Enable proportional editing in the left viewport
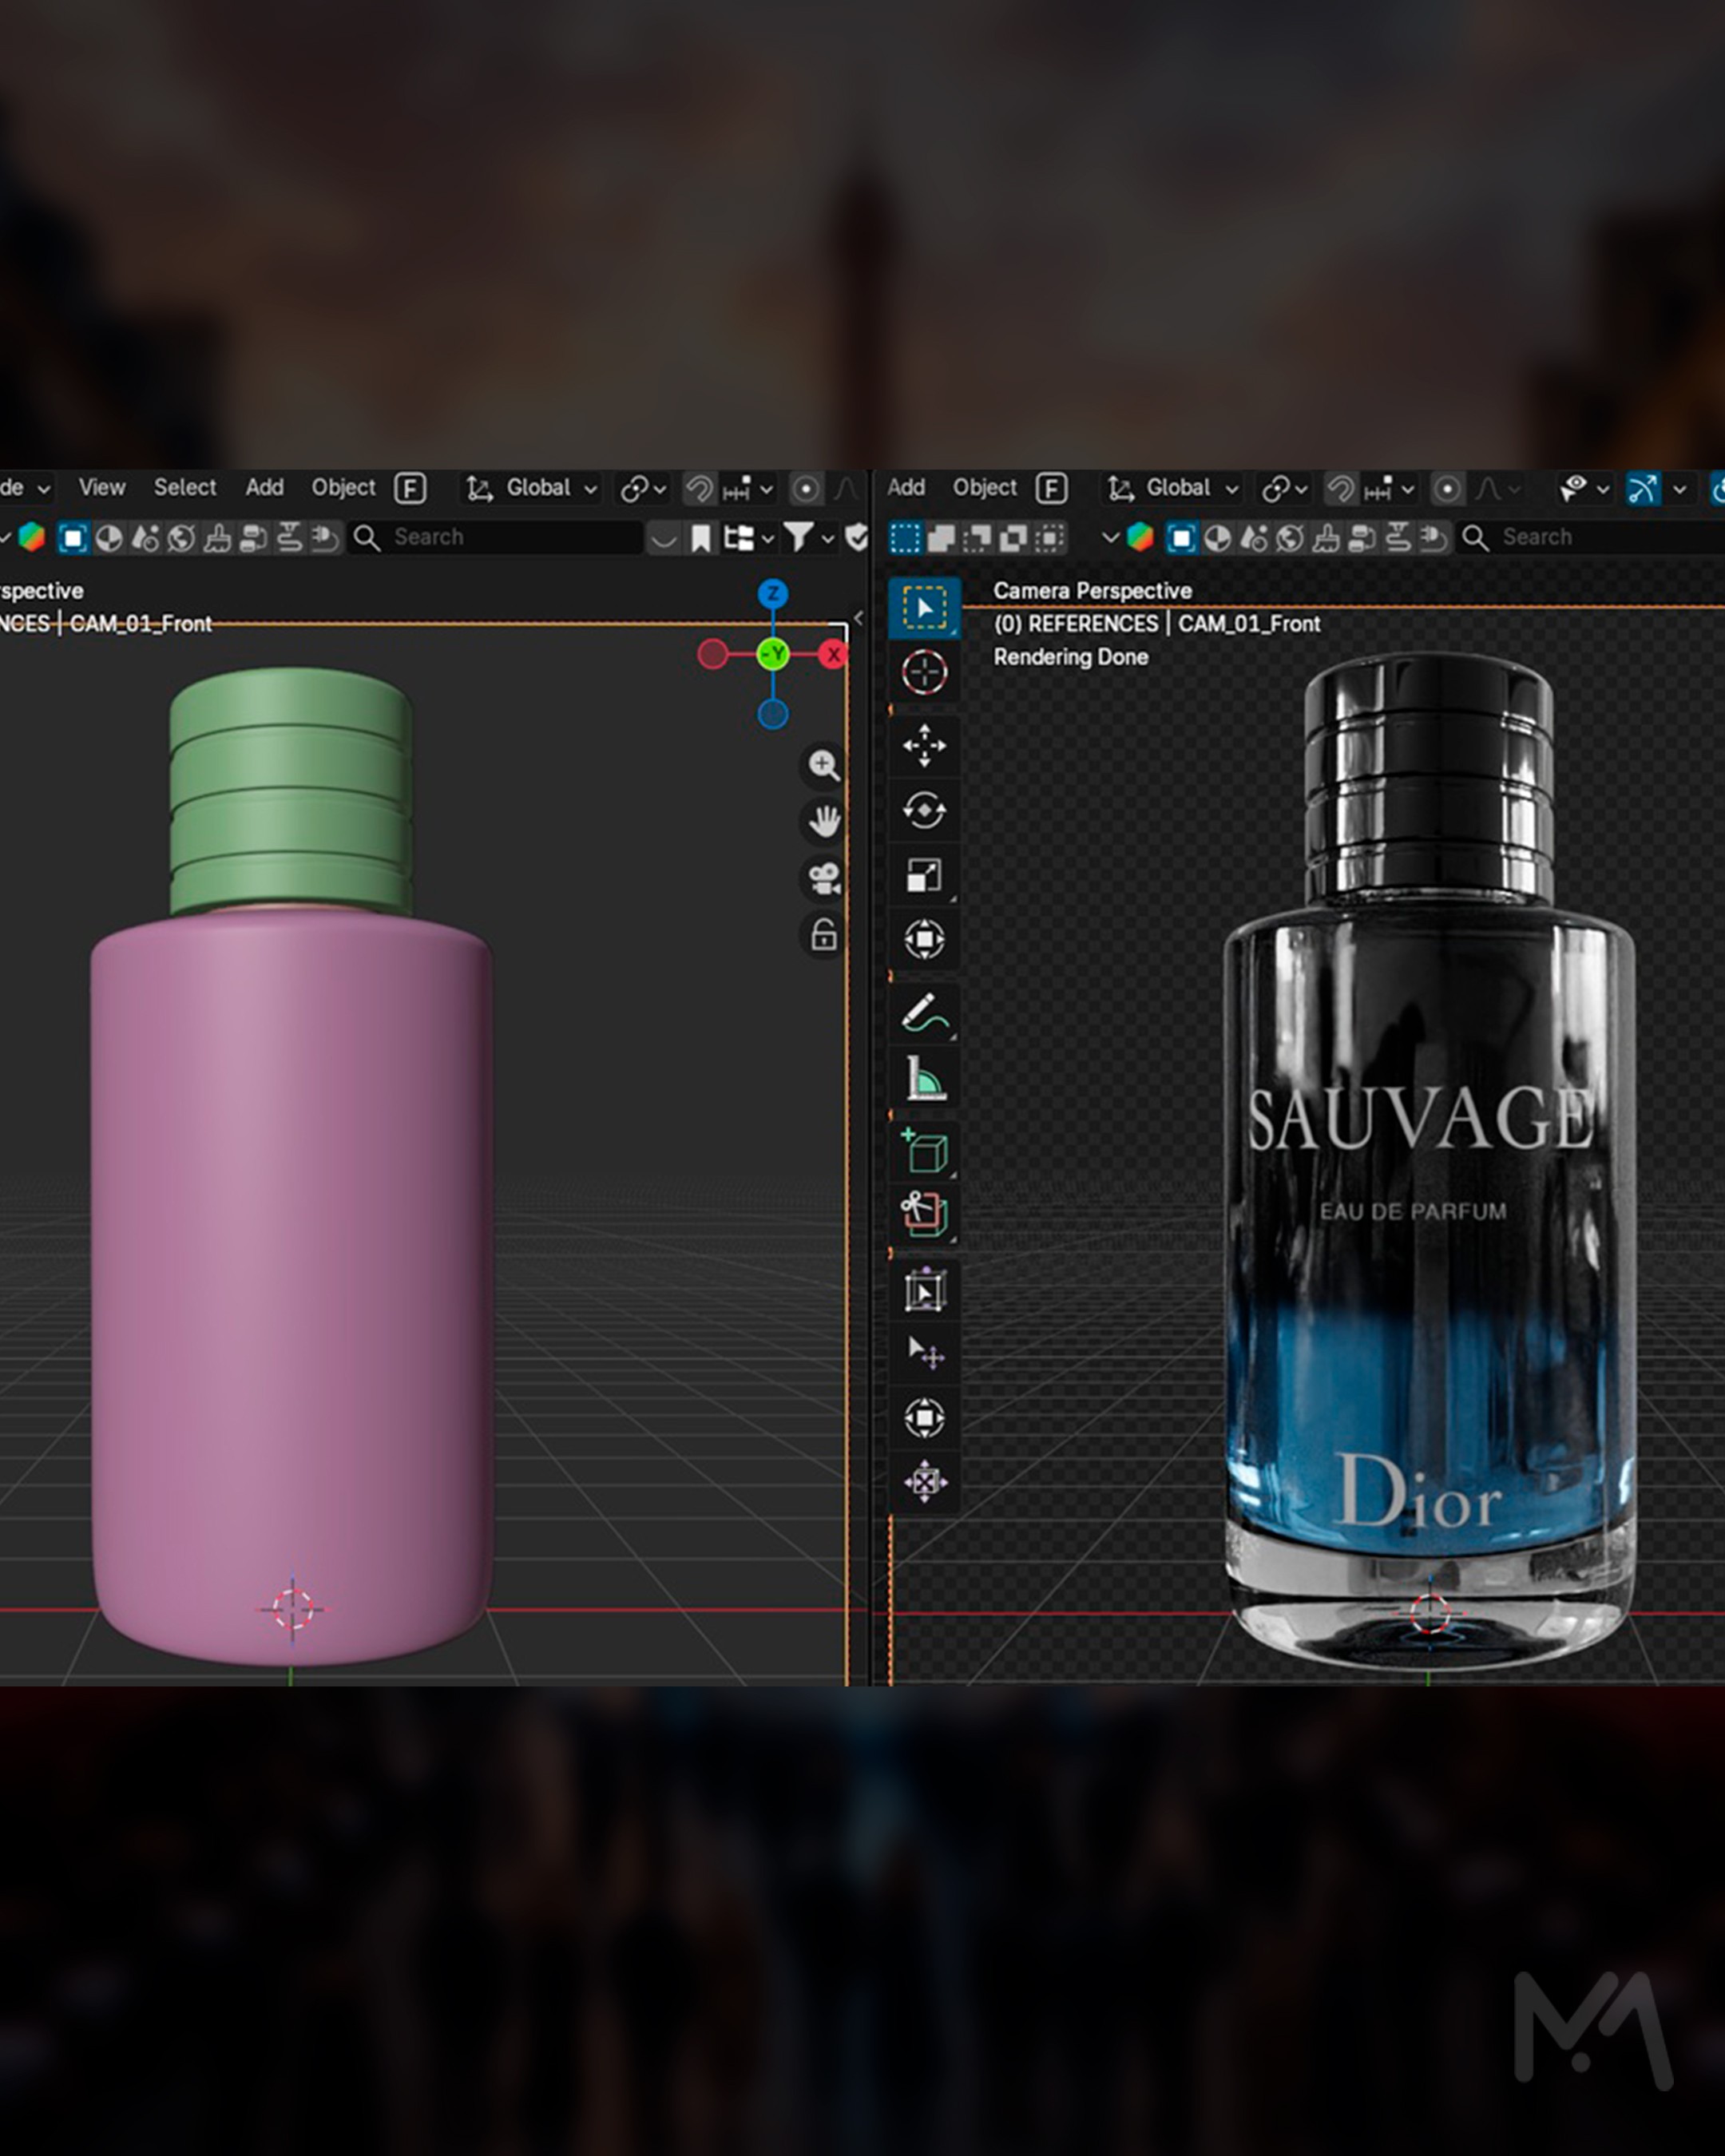This screenshot has width=1725, height=2156. coord(805,488)
